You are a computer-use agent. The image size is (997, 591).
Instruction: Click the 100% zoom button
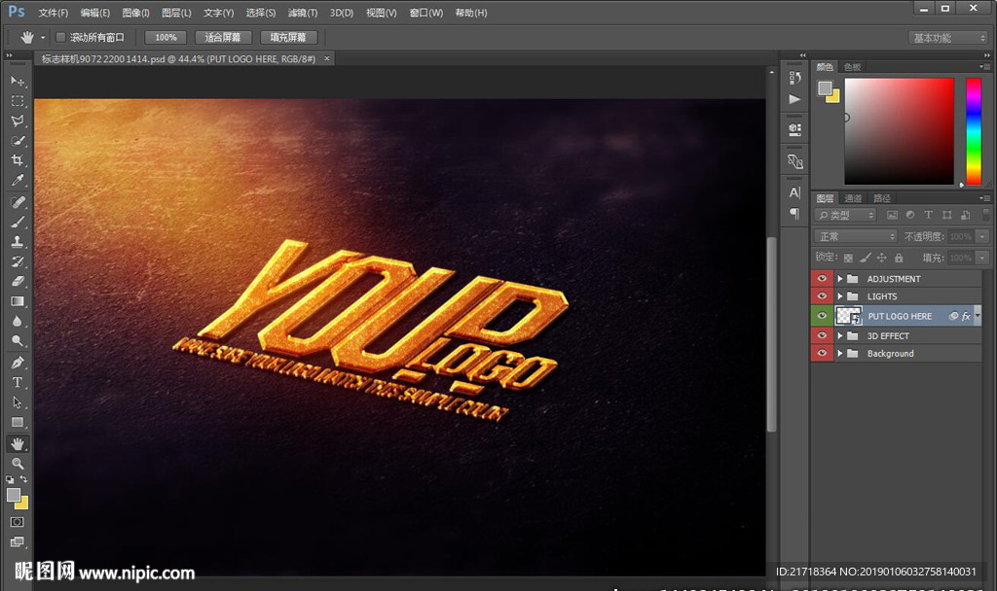(166, 38)
